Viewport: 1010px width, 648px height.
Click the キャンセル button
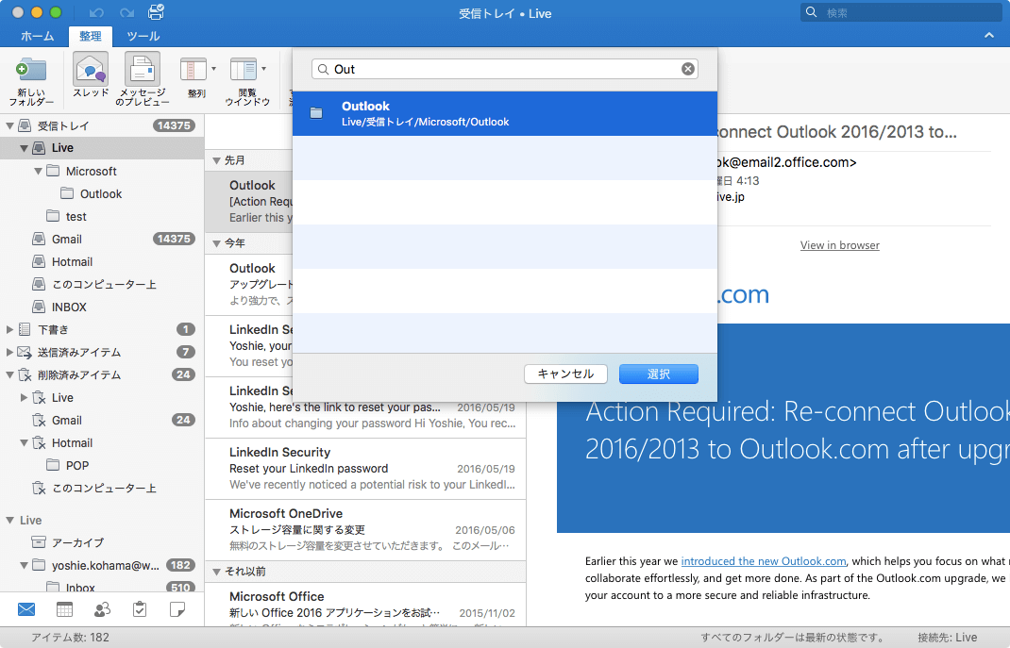565,374
